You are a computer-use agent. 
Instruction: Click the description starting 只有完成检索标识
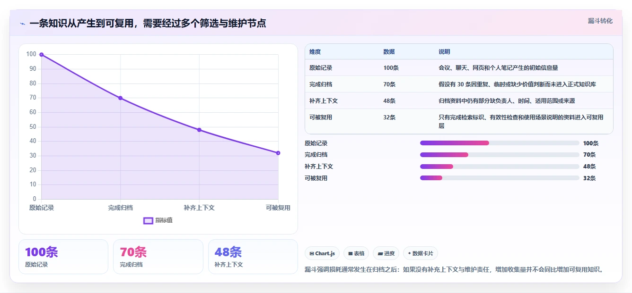pyautogui.click(x=521, y=122)
